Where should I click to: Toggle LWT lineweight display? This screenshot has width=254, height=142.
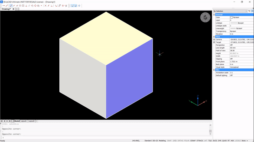click(x=205, y=140)
